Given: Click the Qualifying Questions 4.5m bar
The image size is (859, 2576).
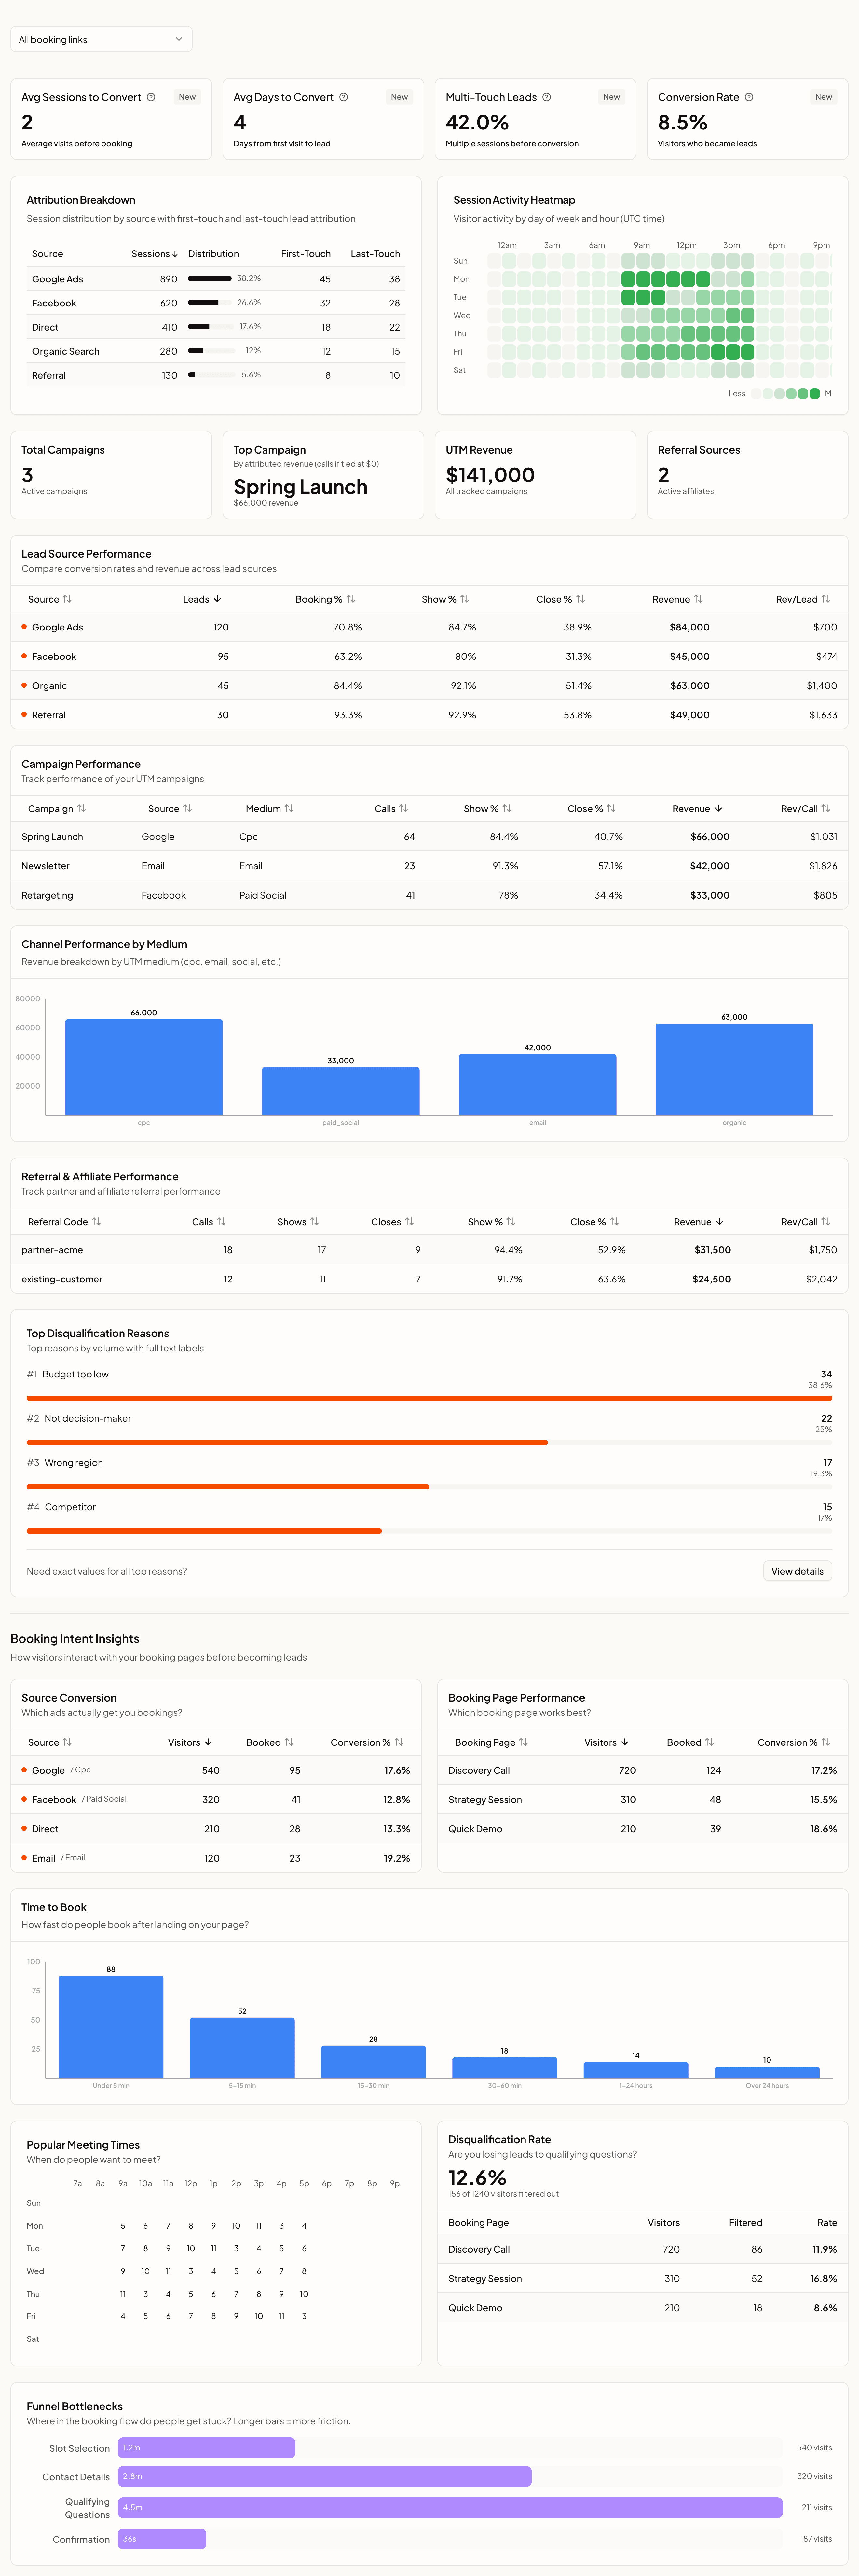Looking at the screenshot, I should click(x=450, y=2507).
